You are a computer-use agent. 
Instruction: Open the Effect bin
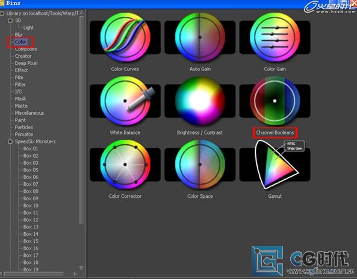pyautogui.click(x=22, y=70)
